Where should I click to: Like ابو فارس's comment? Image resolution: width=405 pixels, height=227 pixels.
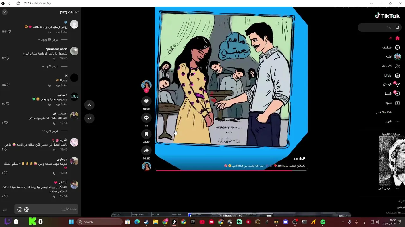(6, 173)
